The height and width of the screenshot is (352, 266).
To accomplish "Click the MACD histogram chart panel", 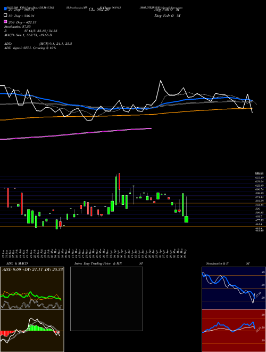I will point(32,331).
